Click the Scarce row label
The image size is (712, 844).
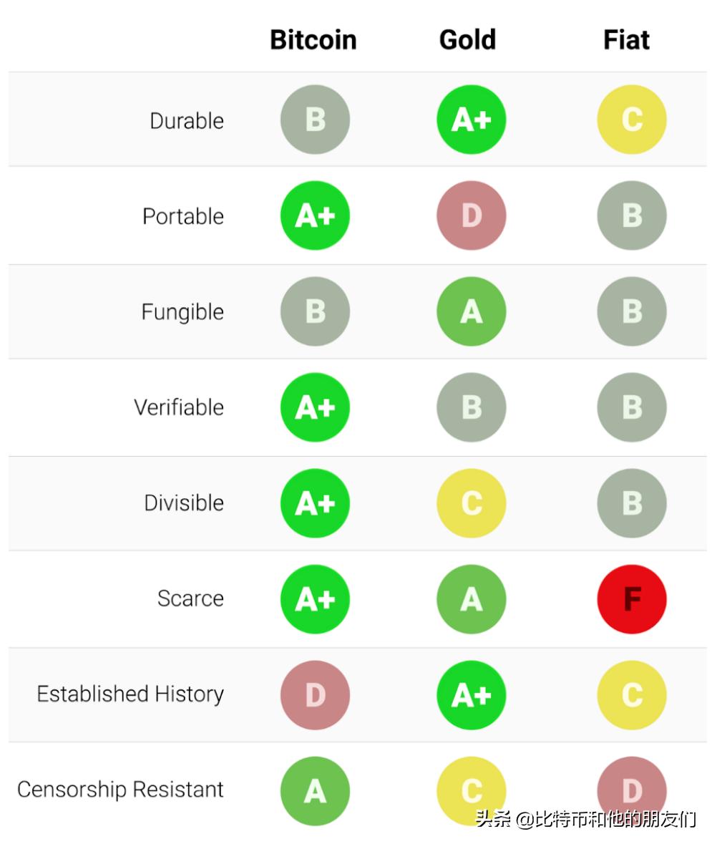pos(190,598)
